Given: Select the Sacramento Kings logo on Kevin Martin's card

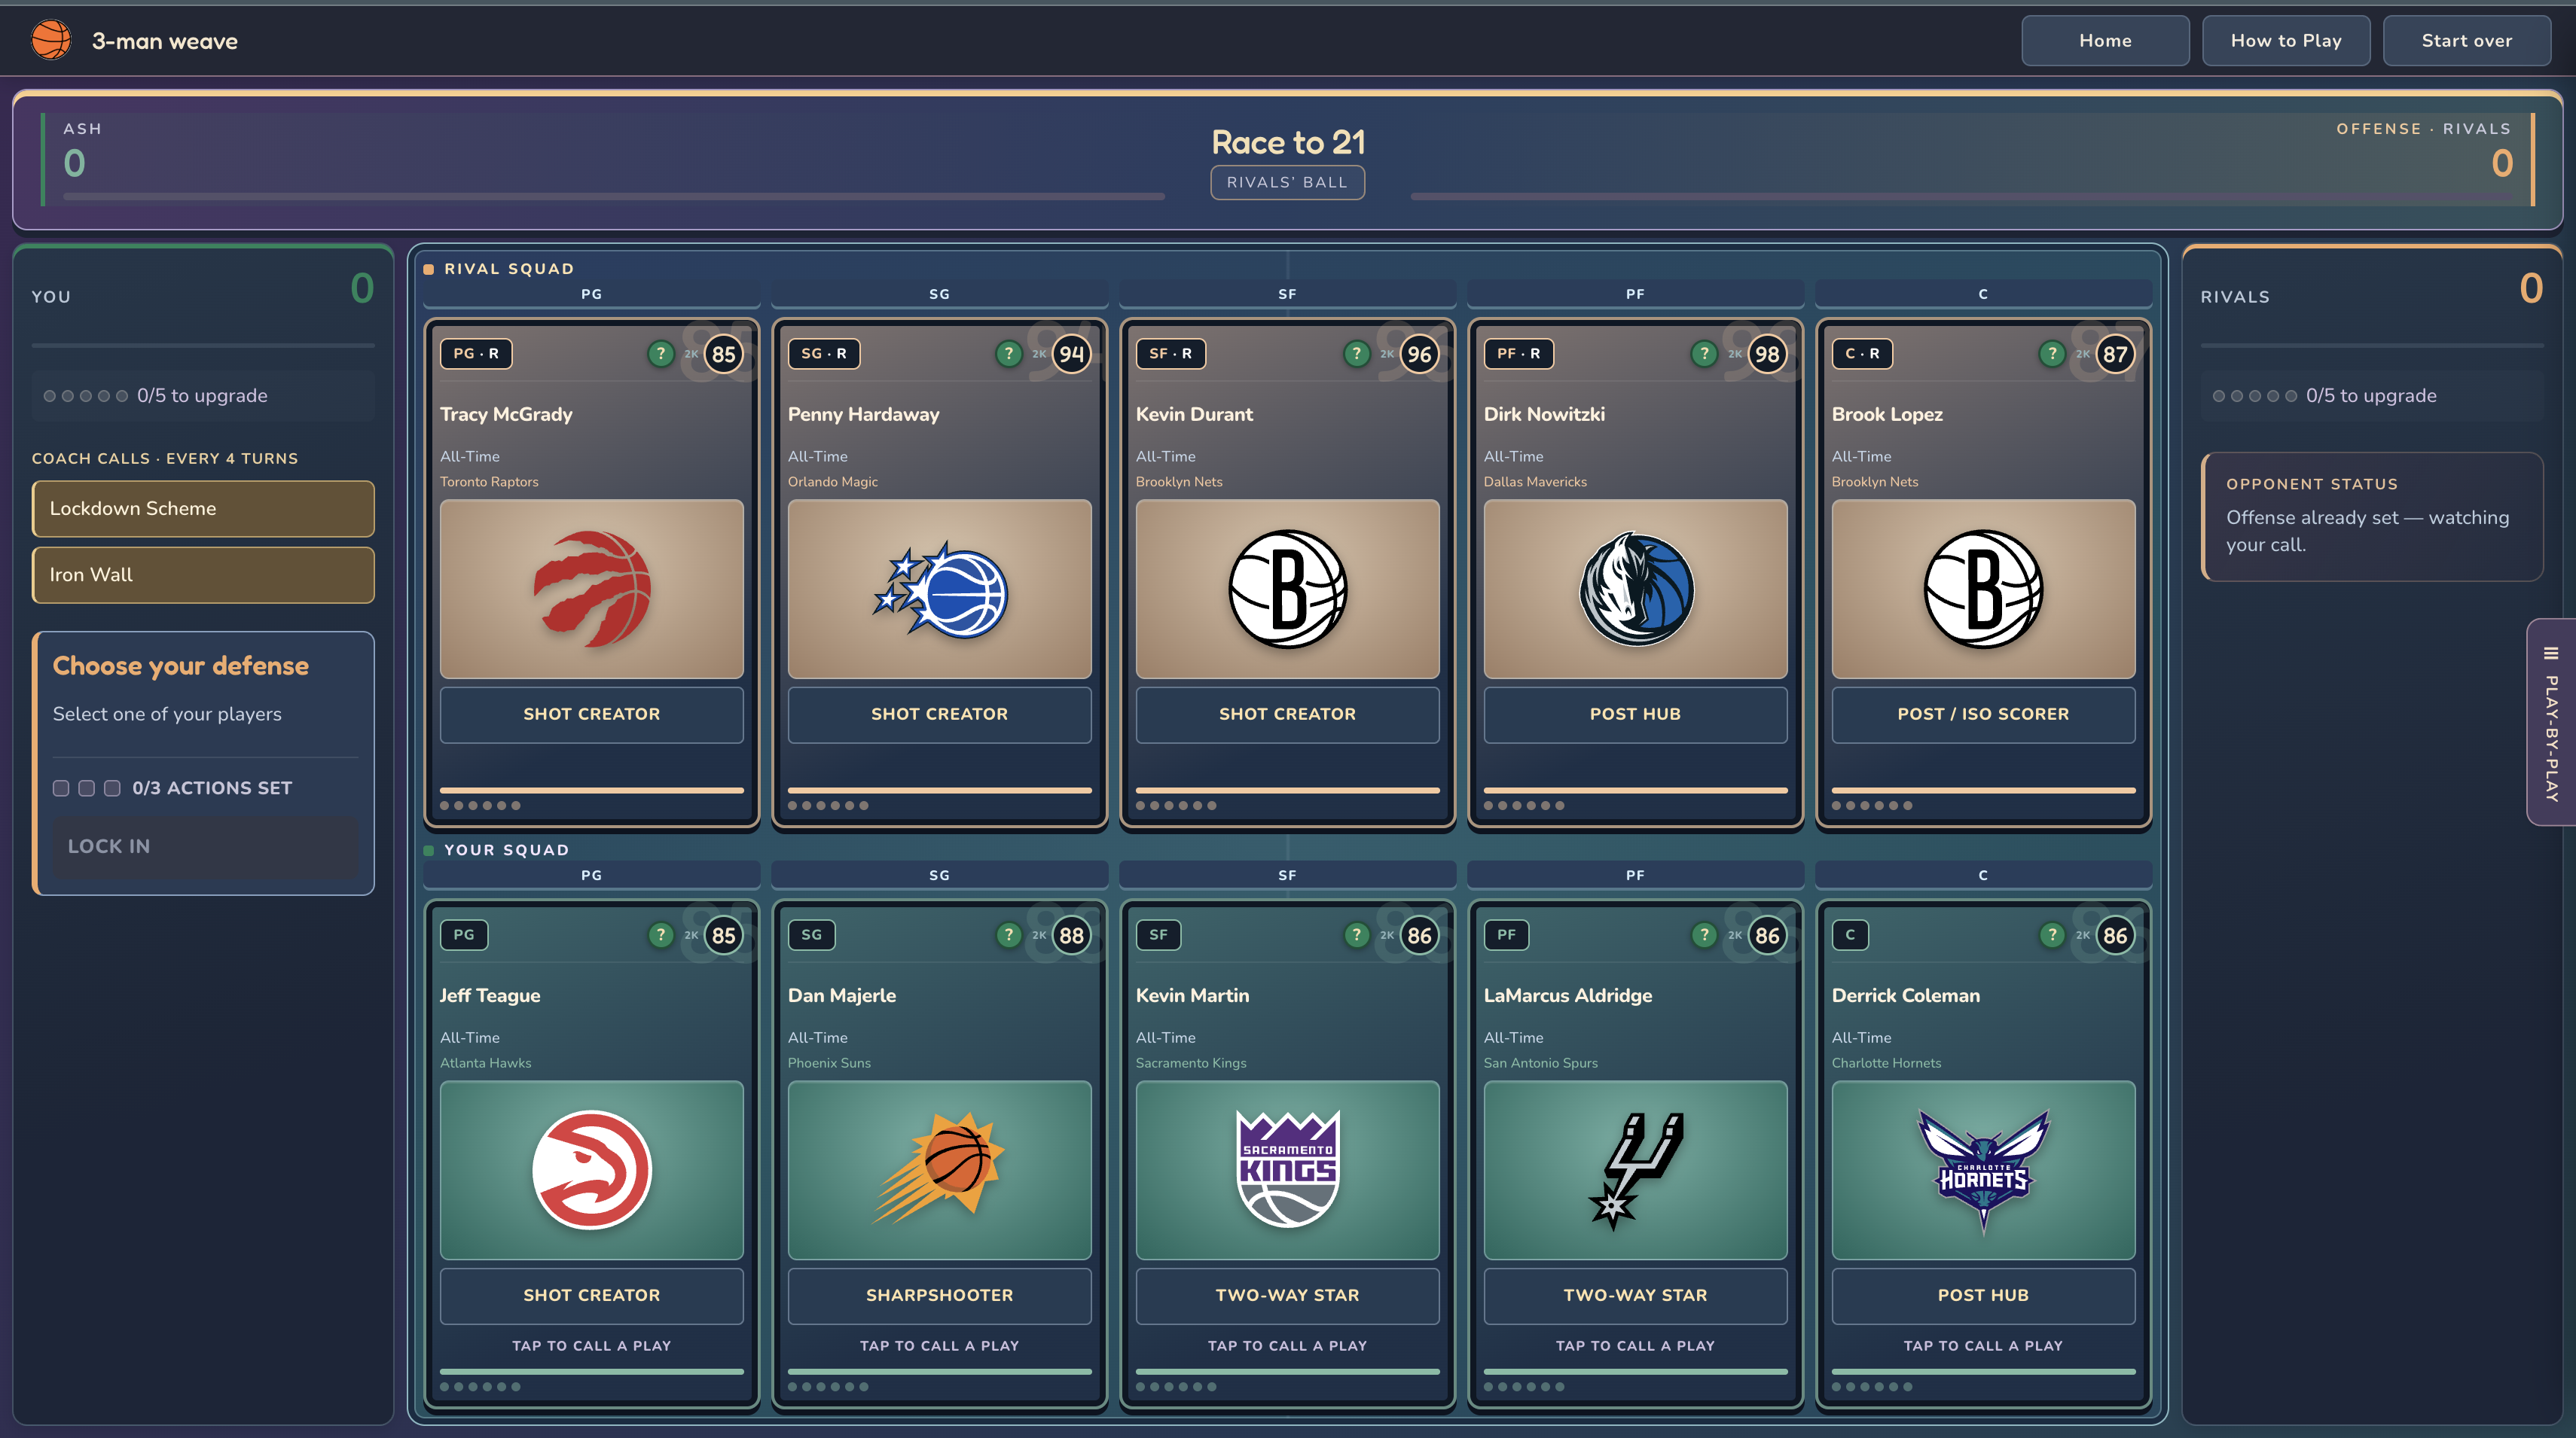Looking at the screenshot, I should 1288,1168.
